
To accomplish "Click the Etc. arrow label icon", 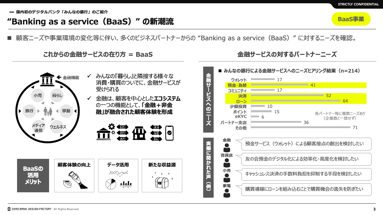I will coord(156,139).
